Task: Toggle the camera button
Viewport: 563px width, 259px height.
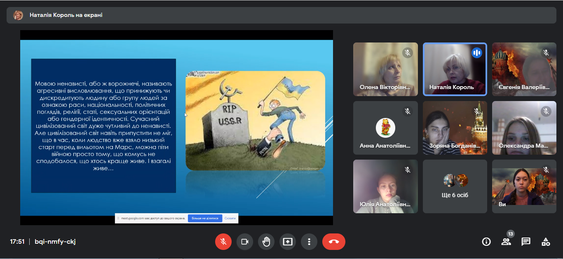Action: 245,242
